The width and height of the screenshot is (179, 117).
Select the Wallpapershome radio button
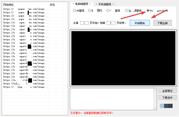click(157, 11)
